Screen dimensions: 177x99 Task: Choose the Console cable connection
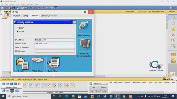[x=32, y=85]
